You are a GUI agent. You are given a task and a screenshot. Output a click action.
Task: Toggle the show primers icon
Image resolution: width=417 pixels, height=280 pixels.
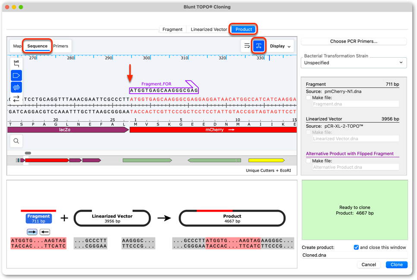tap(16, 87)
